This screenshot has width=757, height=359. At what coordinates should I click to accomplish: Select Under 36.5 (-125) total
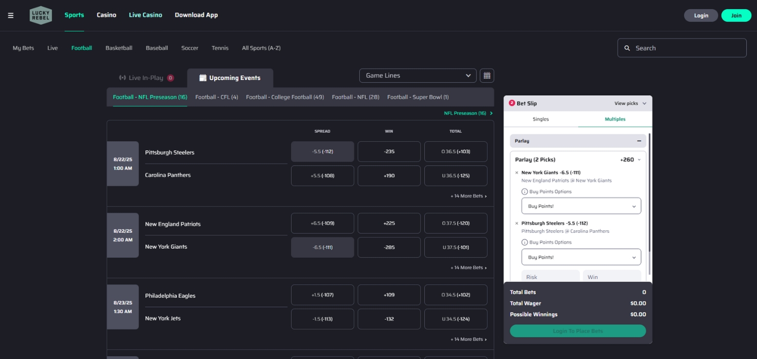(x=456, y=175)
